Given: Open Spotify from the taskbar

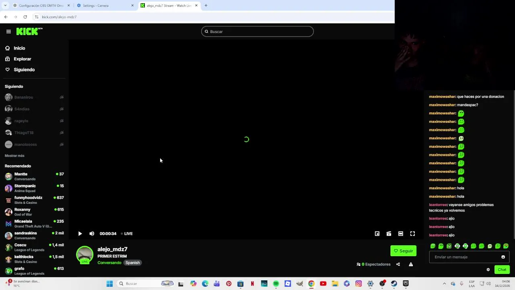Looking at the screenshot, I should (x=276, y=284).
